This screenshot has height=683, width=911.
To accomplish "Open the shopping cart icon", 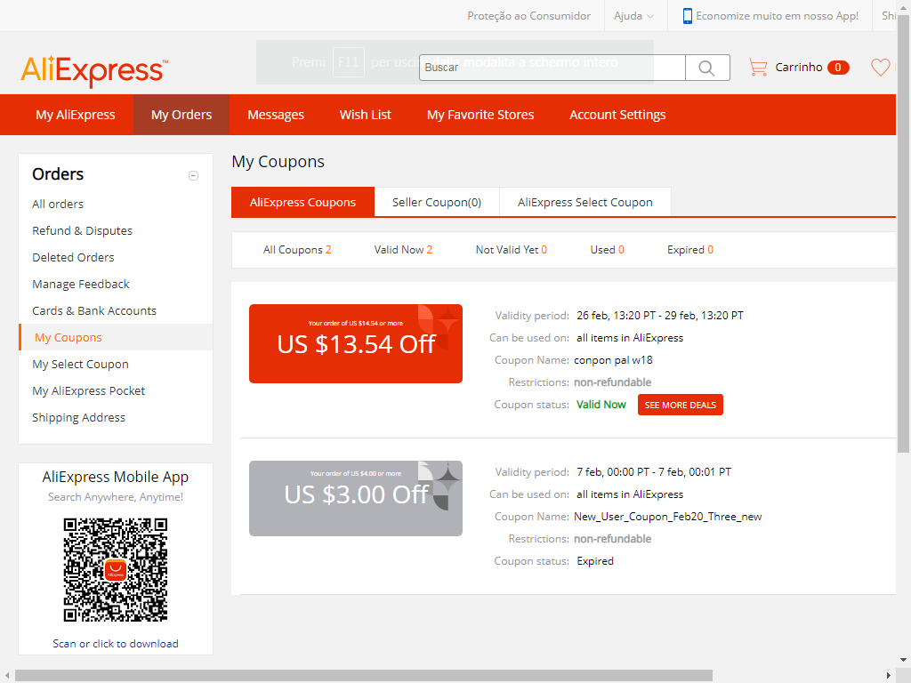I will pos(758,68).
